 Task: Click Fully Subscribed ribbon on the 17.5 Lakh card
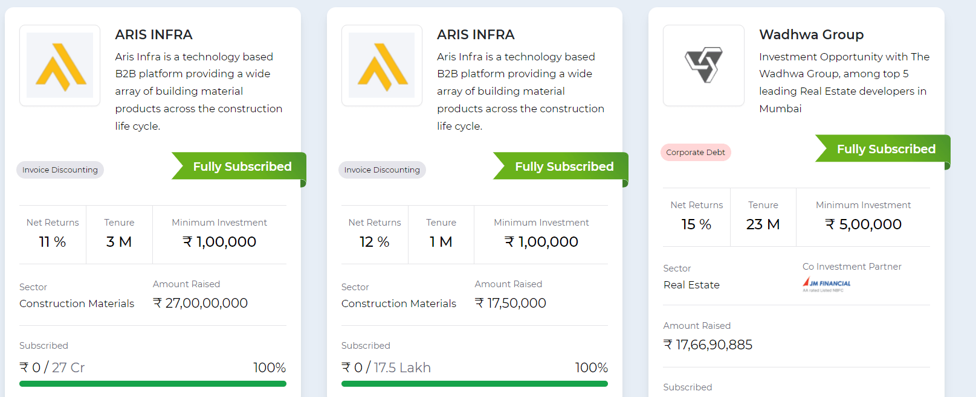click(x=561, y=167)
